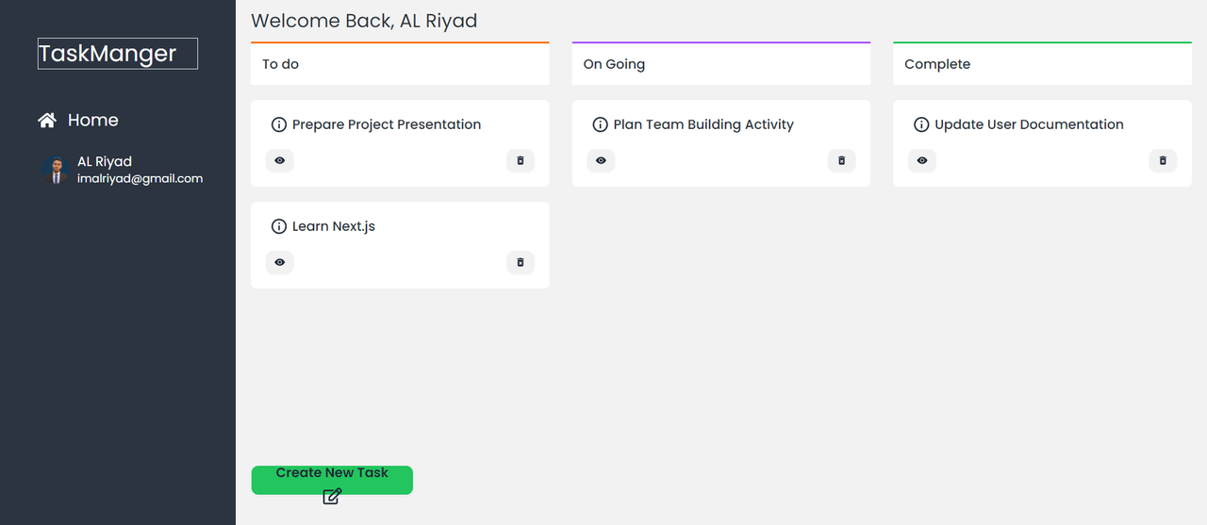Click the TaskManger logo title
This screenshot has width=1207, height=525.
117,54
